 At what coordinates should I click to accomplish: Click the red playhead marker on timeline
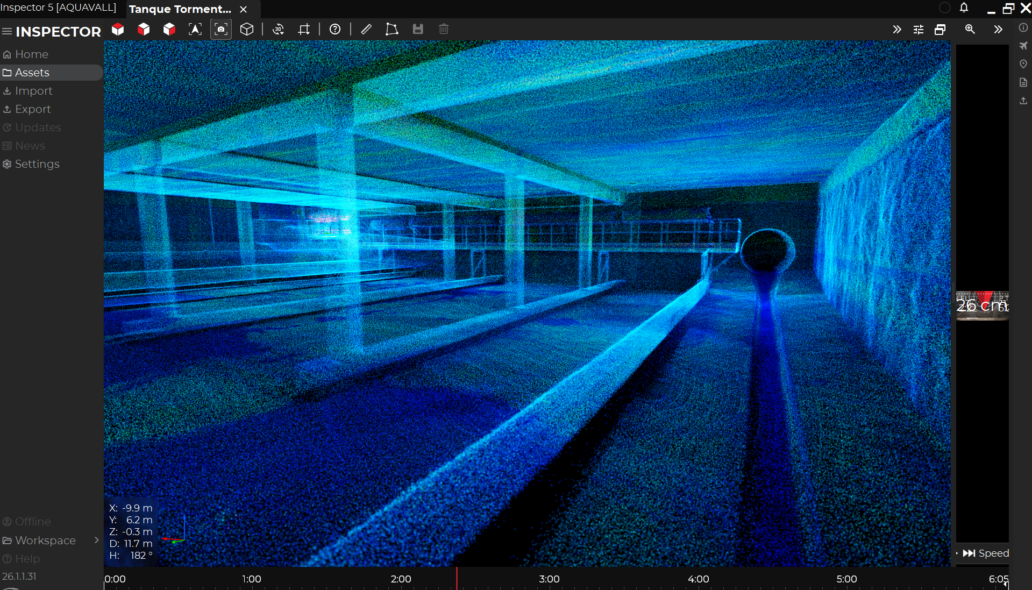pyautogui.click(x=457, y=579)
